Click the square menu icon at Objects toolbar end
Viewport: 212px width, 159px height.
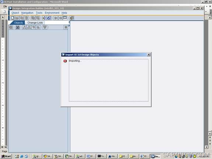[x=66, y=27]
